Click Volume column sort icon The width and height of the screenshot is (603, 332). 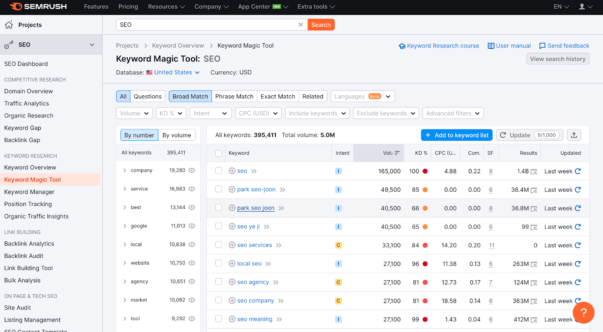(x=397, y=153)
